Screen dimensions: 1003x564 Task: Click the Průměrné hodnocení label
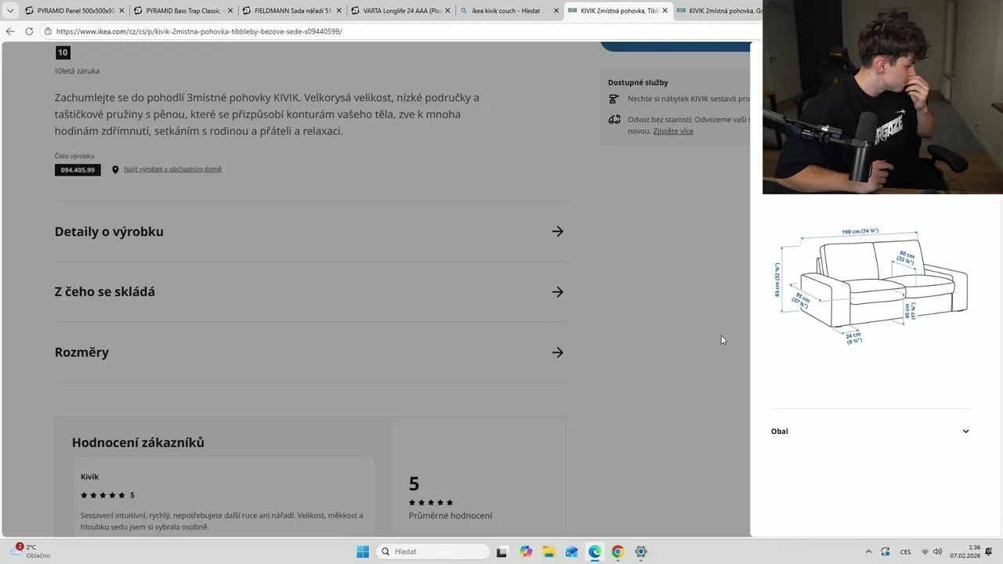pyautogui.click(x=451, y=515)
